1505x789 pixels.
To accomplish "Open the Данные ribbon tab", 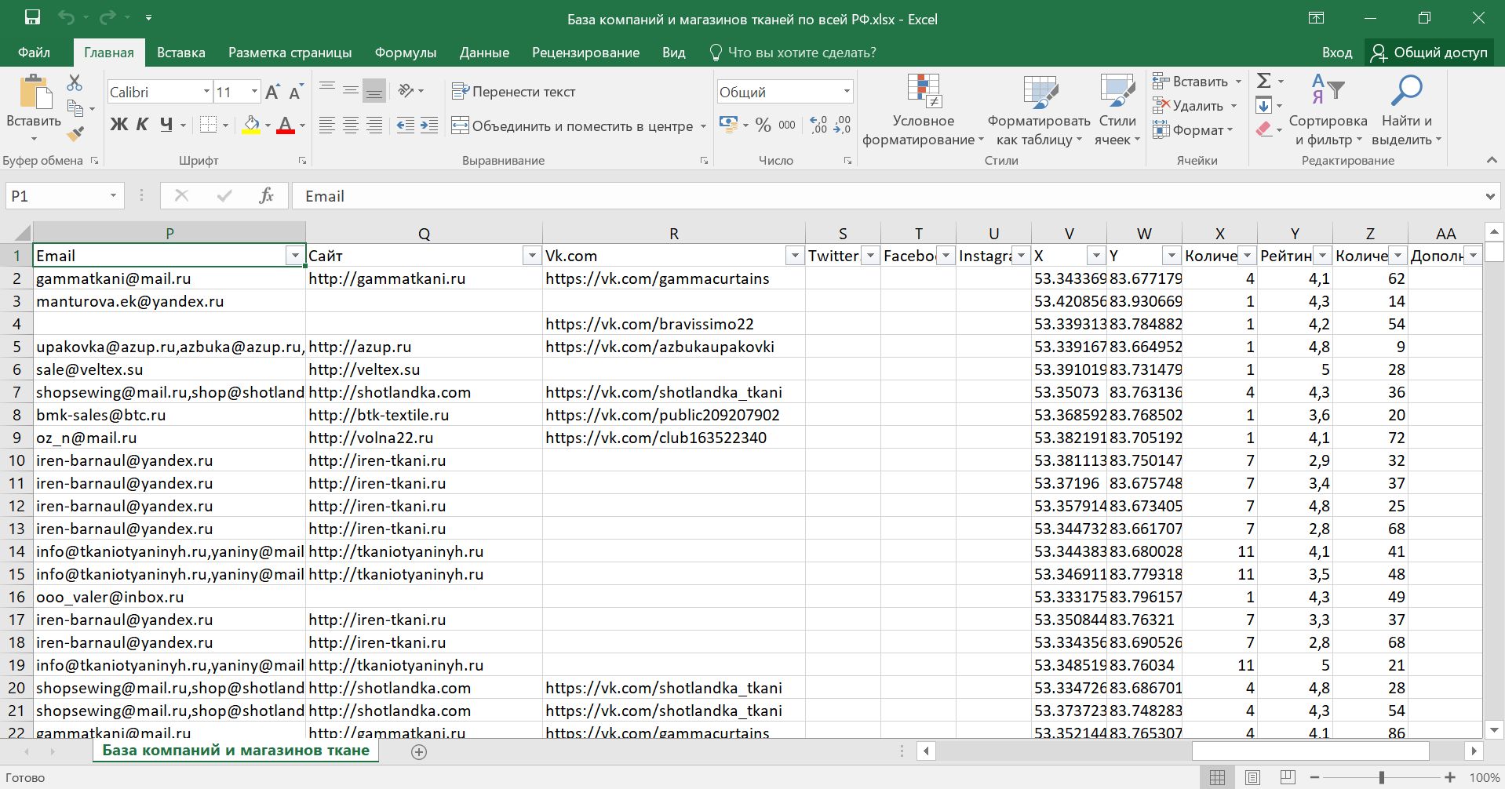I will (x=484, y=53).
